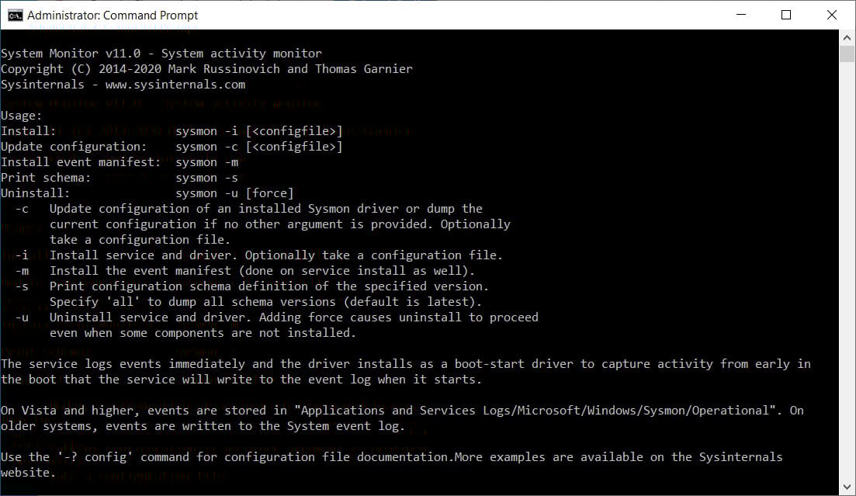Screen dimensions: 856x496
Task: Minimize the Command Prompt window
Action: point(743,15)
